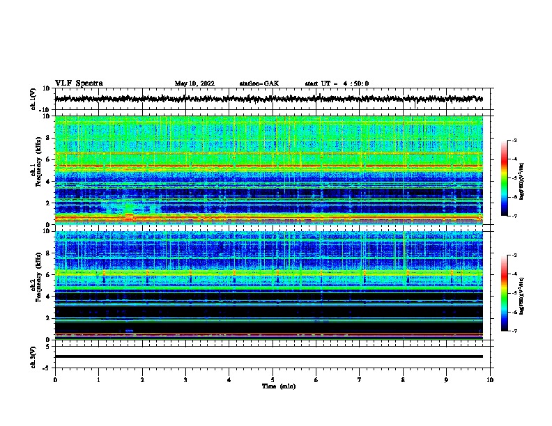Click time-axis tick label "2"
Image resolution: width=552 pixels, height=426 pixels.
pos(142,380)
